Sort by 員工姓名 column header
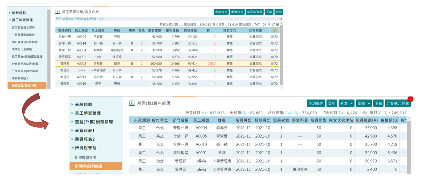The image size is (430, 177). click(x=98, y=30)
